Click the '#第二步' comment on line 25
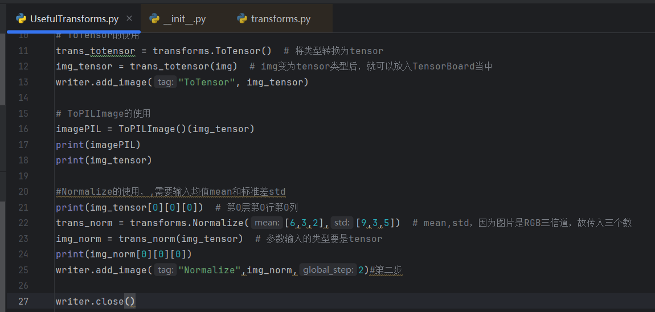Viewport: 655px width, 312px height. click(x=386, y=270)
